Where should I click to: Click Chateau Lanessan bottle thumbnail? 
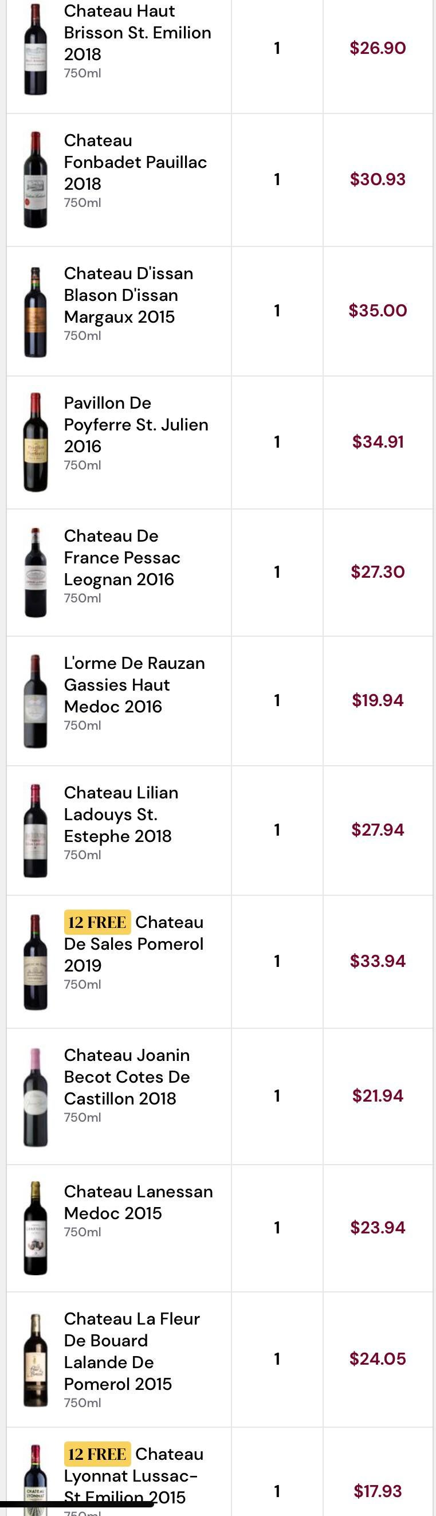click(x=36, y=1228)
